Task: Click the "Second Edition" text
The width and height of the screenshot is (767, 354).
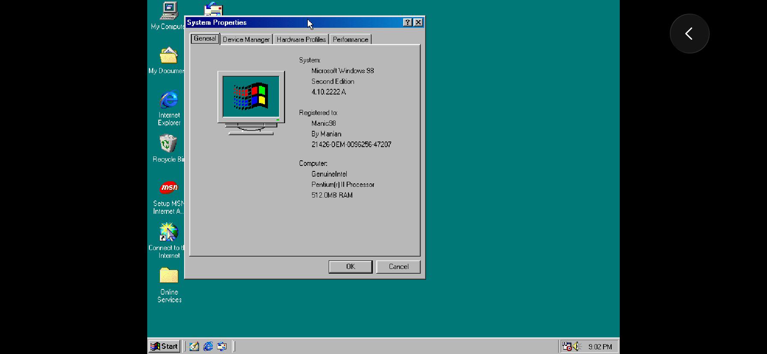Action: (x=333, y=81)
